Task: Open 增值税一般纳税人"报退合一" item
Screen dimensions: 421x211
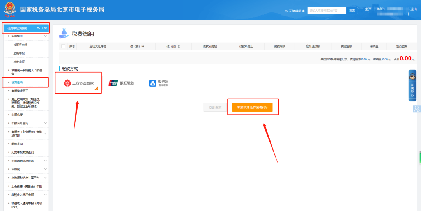Action: [x=27, y=72]
